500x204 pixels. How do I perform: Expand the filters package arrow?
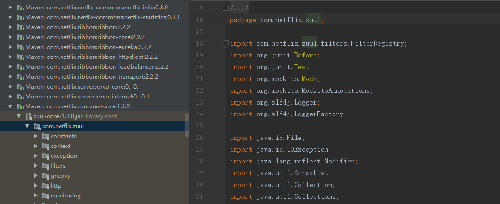point(36,166)
